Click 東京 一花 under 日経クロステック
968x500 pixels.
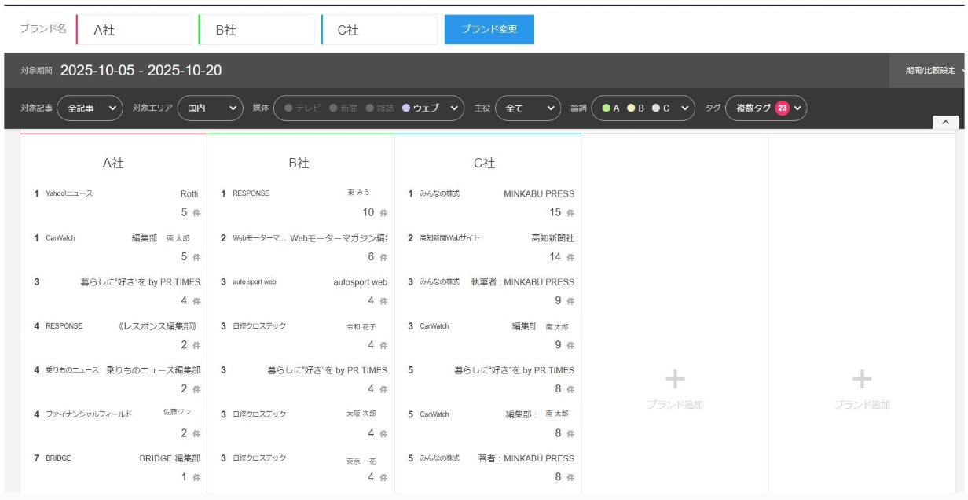pos(361,461)
